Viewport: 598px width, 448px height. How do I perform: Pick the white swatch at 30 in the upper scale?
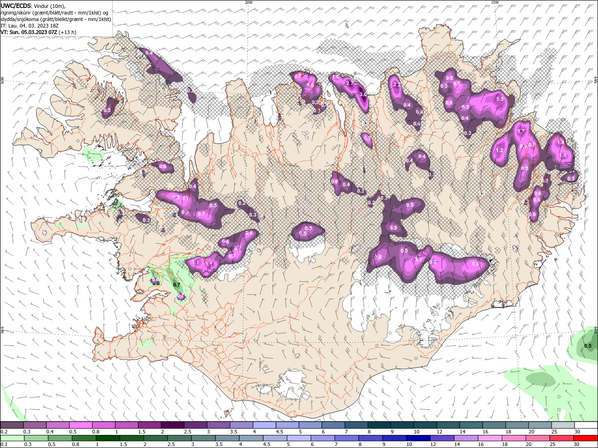[x=586, y=425]
